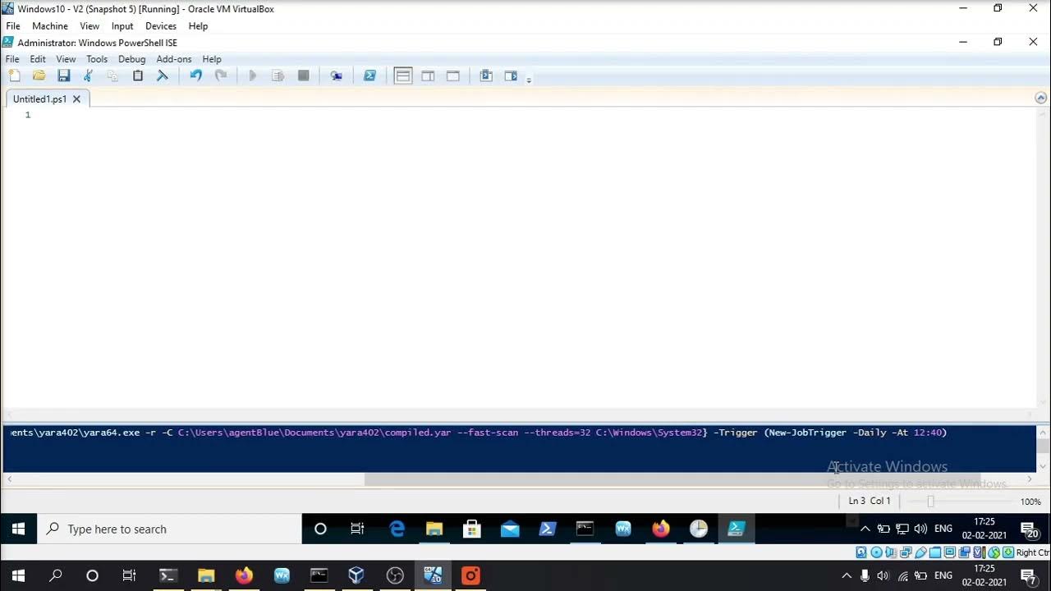The width and height of the screenshot is (1051, 591).
Task: Undo the last edit via the toolbar arrow
Action: [x=195, y=76]
